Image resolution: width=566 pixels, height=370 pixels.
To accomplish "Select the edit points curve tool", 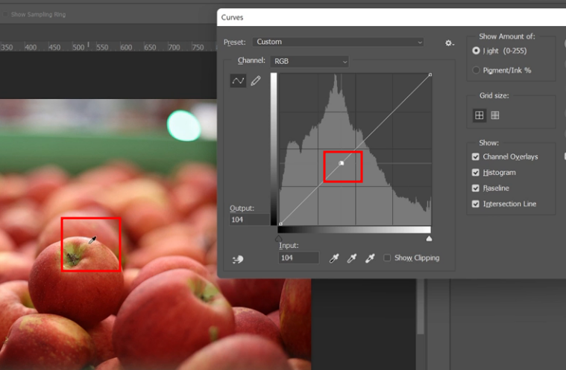I will (x=238, y=80).
